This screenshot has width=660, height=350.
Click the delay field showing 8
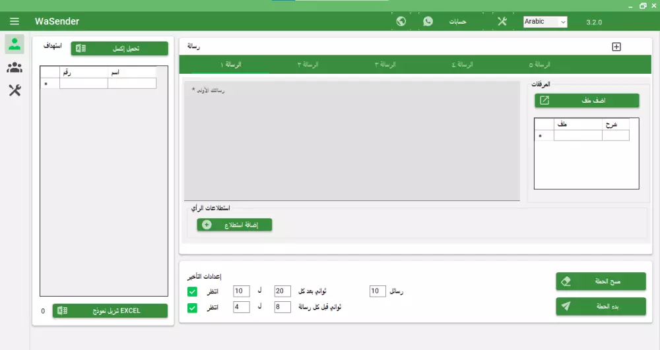point(282,307)
